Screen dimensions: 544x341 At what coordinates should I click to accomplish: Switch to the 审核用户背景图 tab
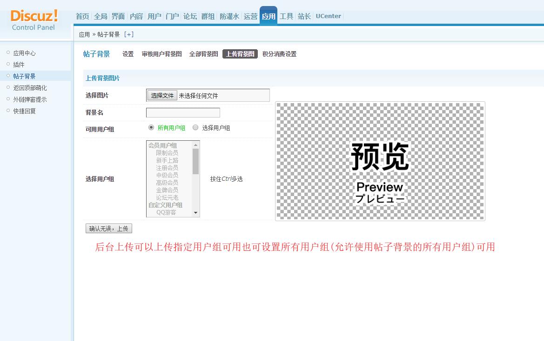point(161,54)
